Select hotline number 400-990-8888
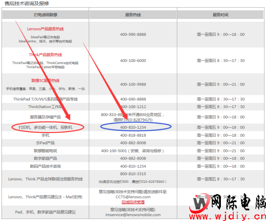 point(133,35)
